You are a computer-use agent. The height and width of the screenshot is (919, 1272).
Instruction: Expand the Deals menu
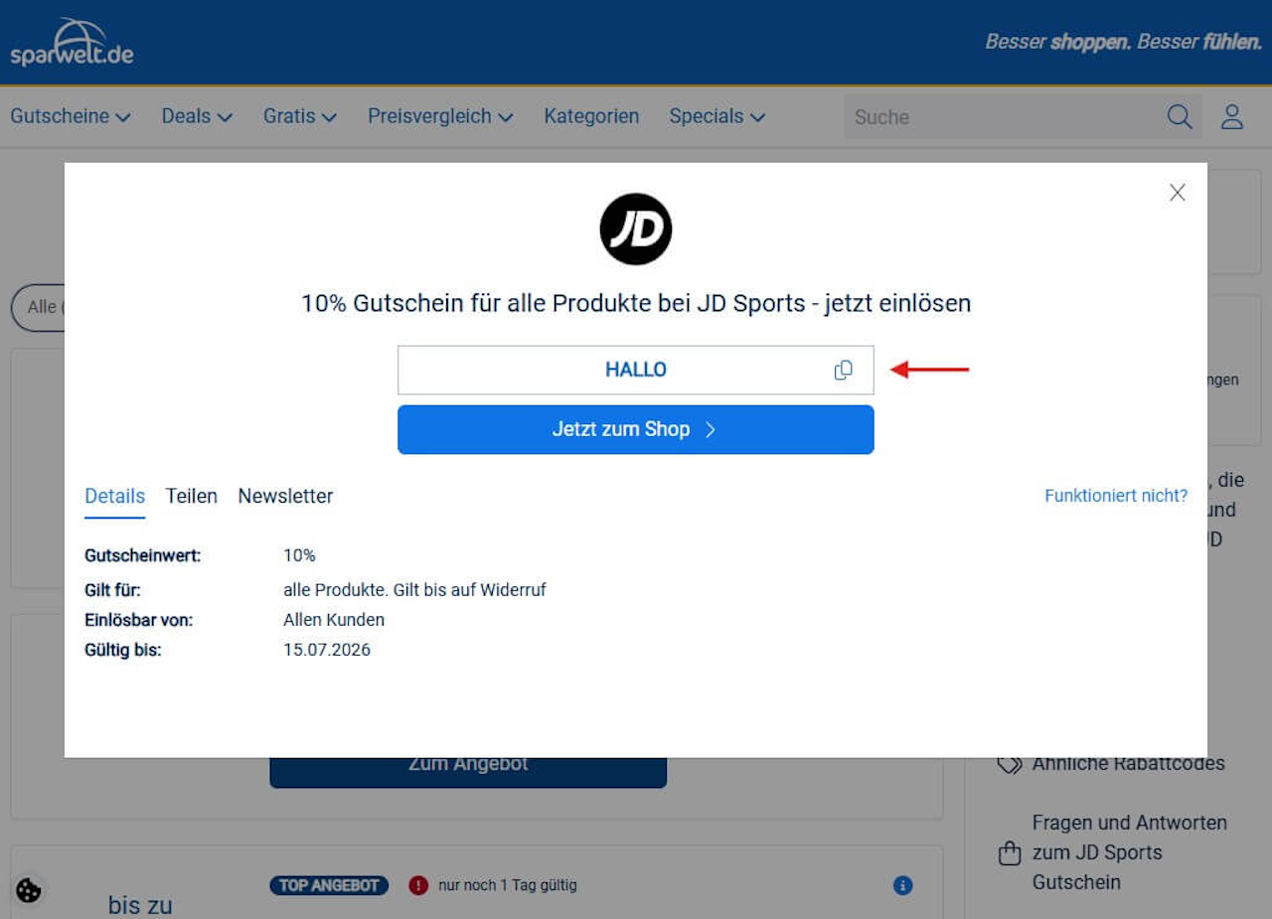197,116
